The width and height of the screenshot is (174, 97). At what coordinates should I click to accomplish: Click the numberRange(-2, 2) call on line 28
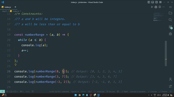point(51,82)
